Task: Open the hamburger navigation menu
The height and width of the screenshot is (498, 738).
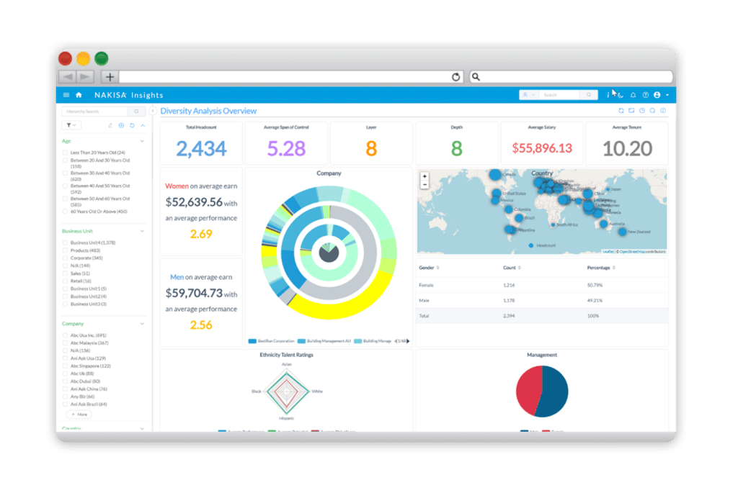Action: (x=66, y=95)
